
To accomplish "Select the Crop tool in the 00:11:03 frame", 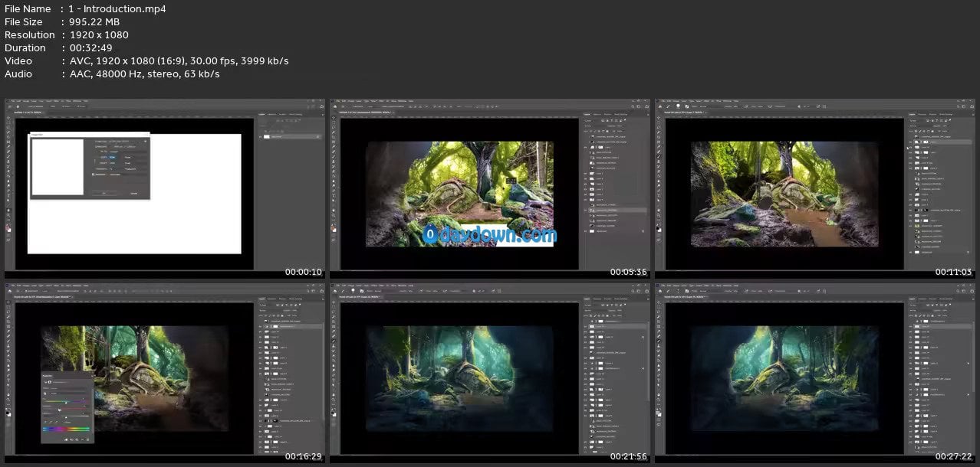I will click(659, 139).
